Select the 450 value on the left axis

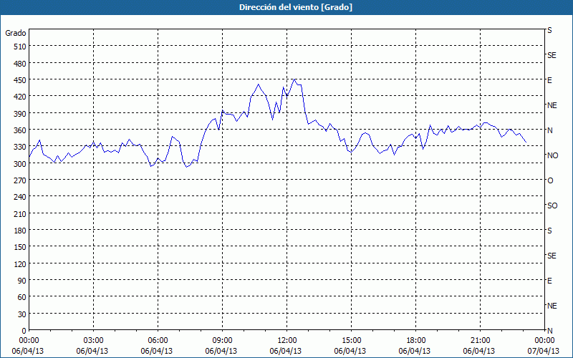20,80
